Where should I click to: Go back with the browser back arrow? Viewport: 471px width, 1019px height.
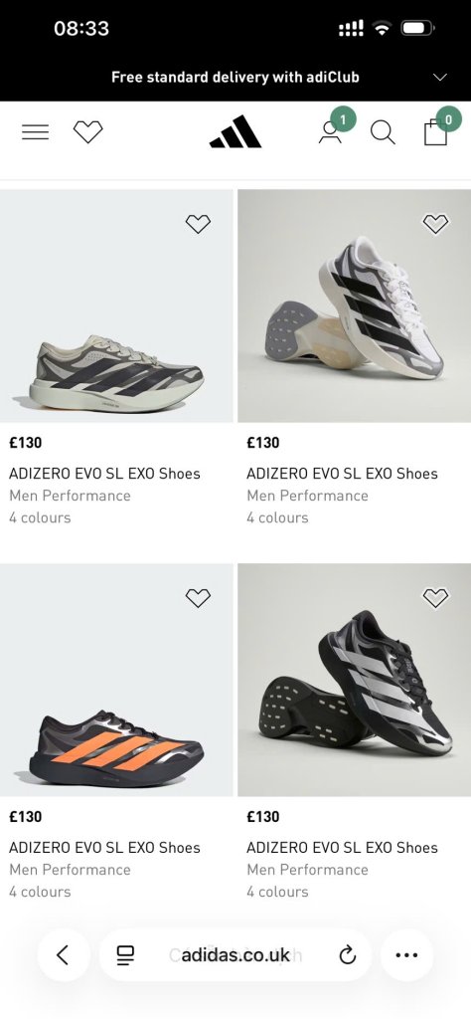pos(63,954)
